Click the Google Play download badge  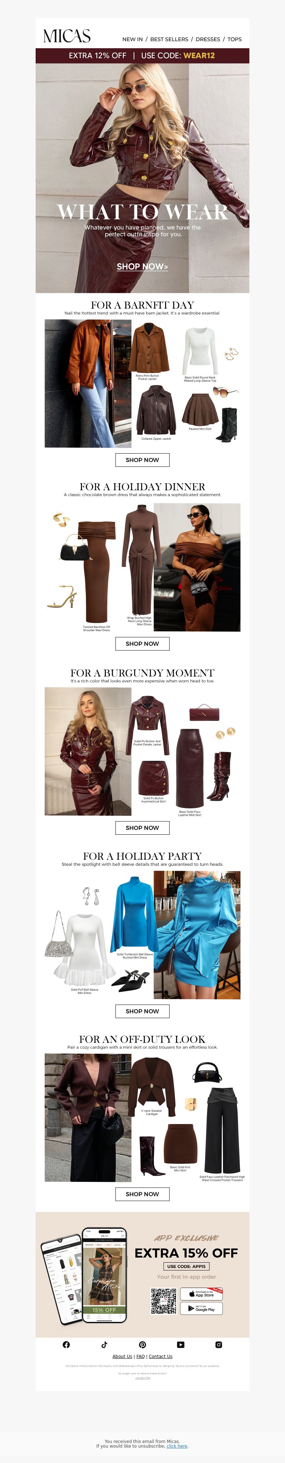[202, 1308]
